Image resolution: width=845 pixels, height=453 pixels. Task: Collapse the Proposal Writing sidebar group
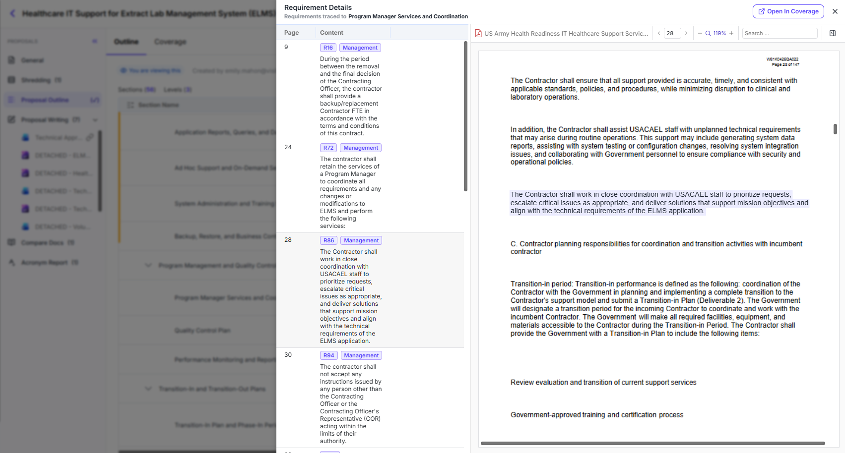95,120
